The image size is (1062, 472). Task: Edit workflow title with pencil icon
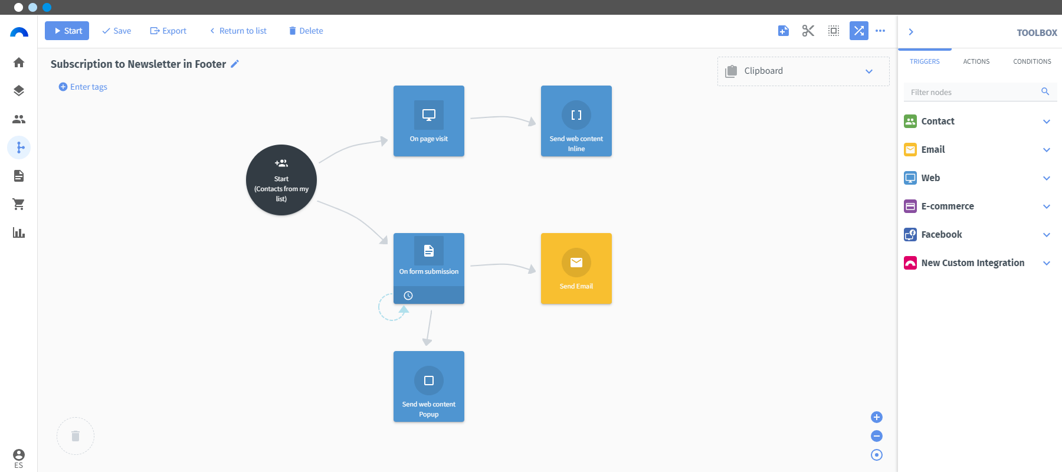[235, 64]
